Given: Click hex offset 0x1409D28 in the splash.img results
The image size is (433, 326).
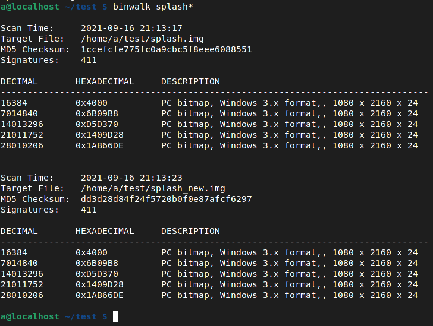Looking at the screenshot, I should (99, 135).
